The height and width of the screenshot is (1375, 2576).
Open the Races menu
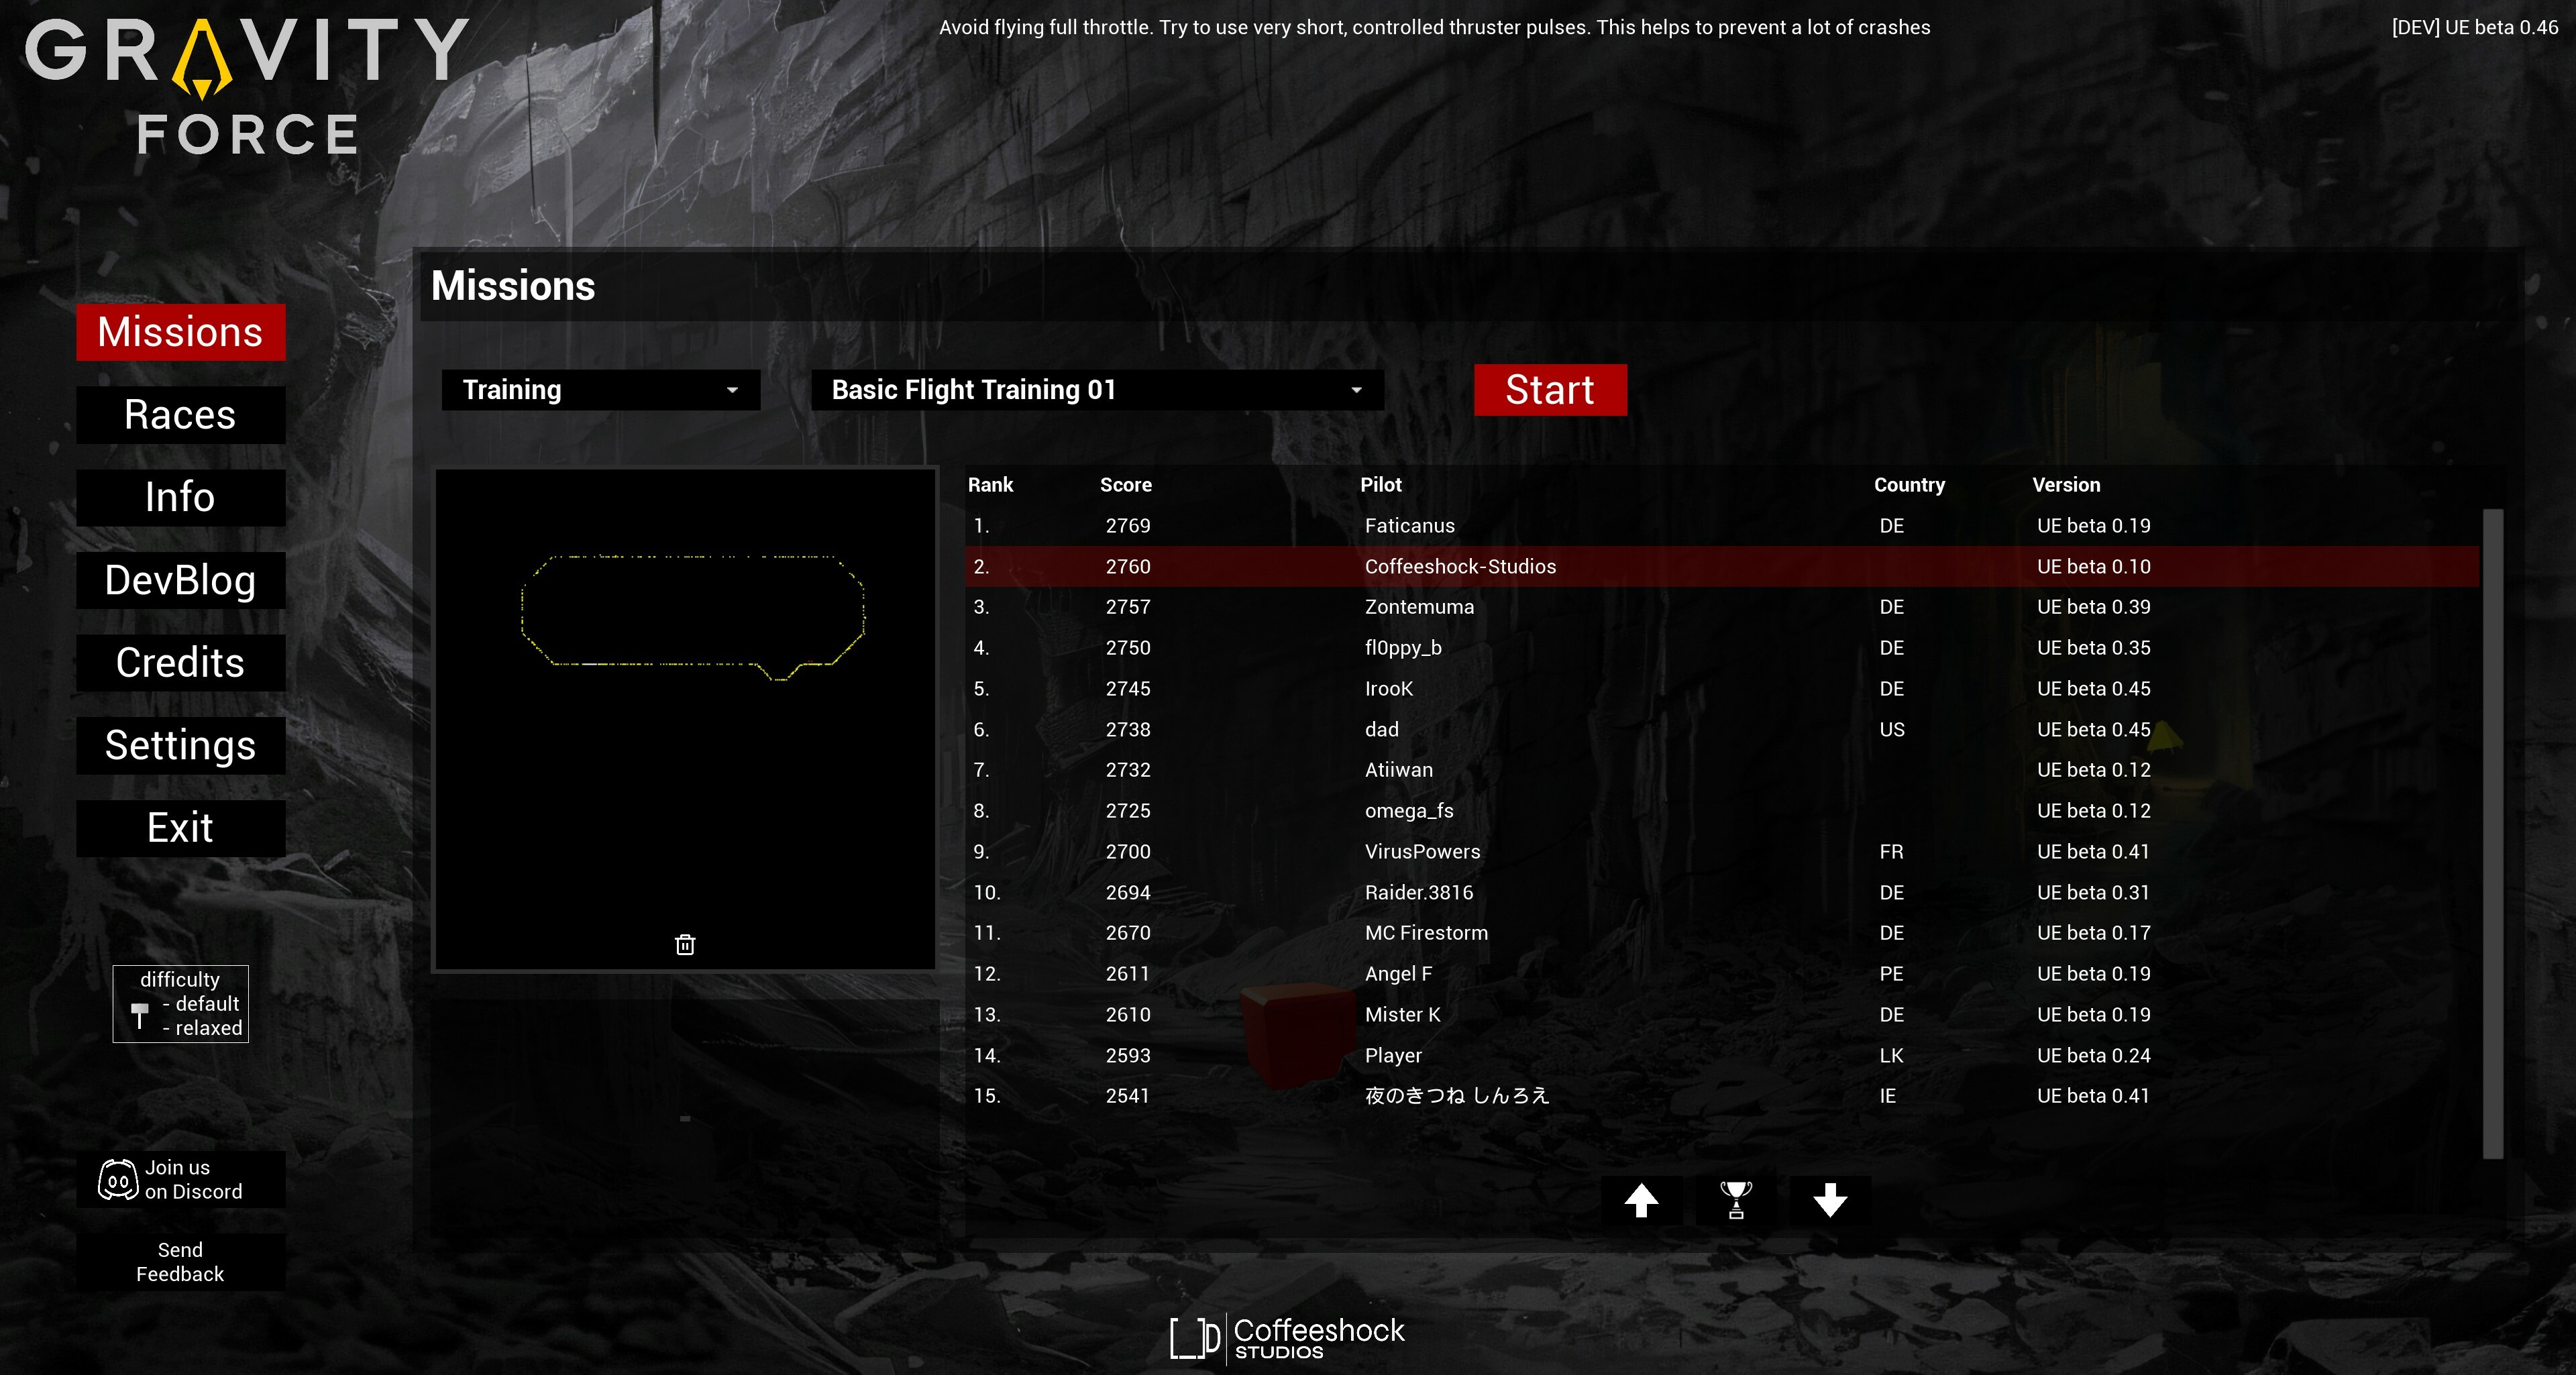point(181,415)
